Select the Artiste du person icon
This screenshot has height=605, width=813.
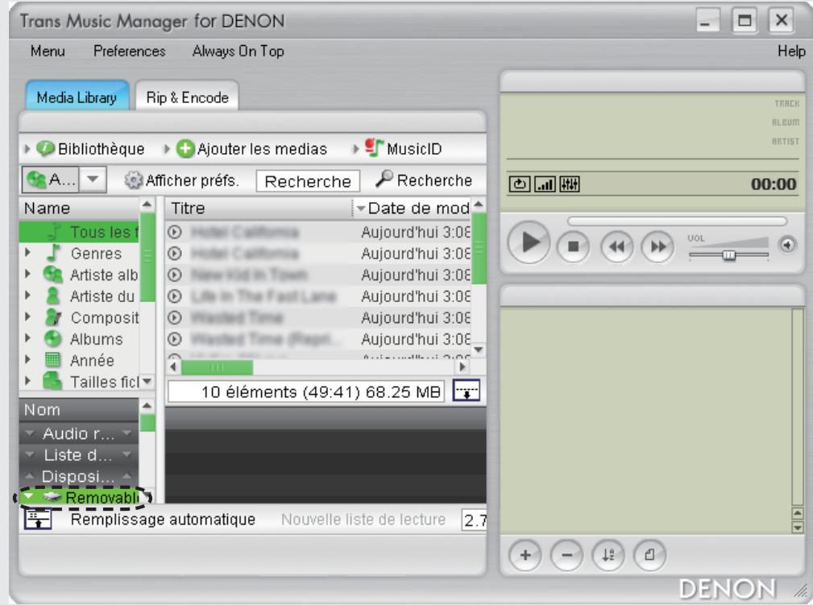[x=52, y=296]
